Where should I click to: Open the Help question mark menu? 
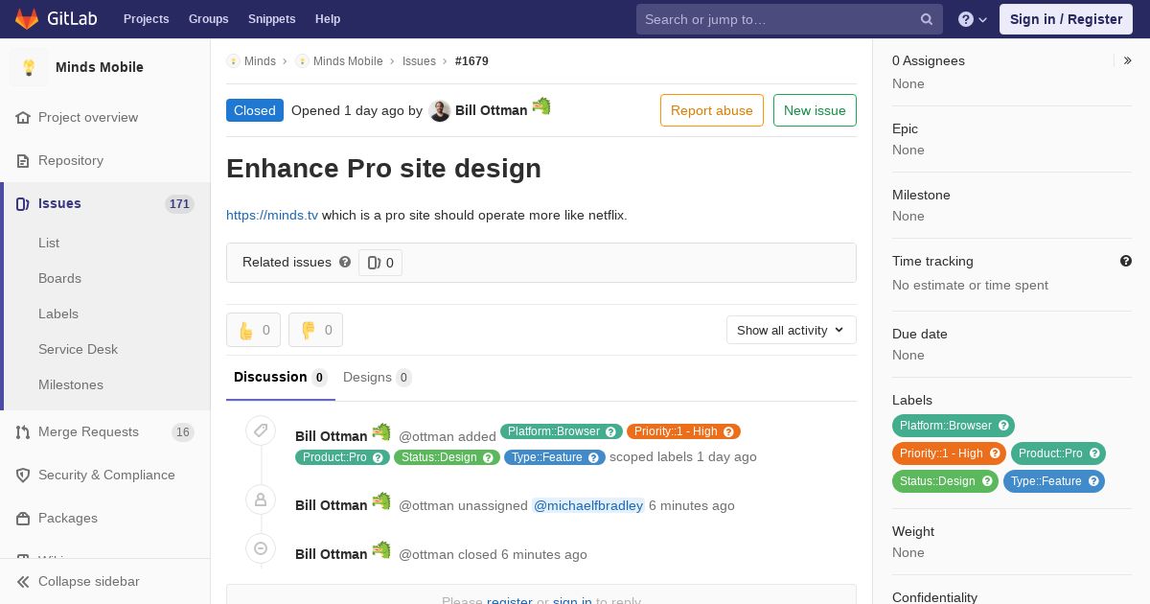973,19
